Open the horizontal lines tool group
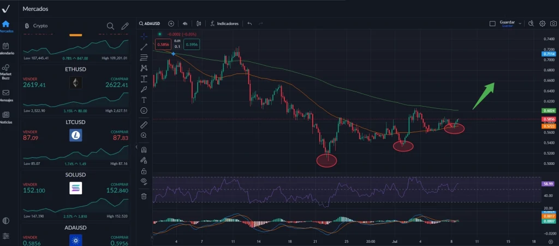Screen dimensions: 559x246 pyautogui.click(x=144, y=57)
